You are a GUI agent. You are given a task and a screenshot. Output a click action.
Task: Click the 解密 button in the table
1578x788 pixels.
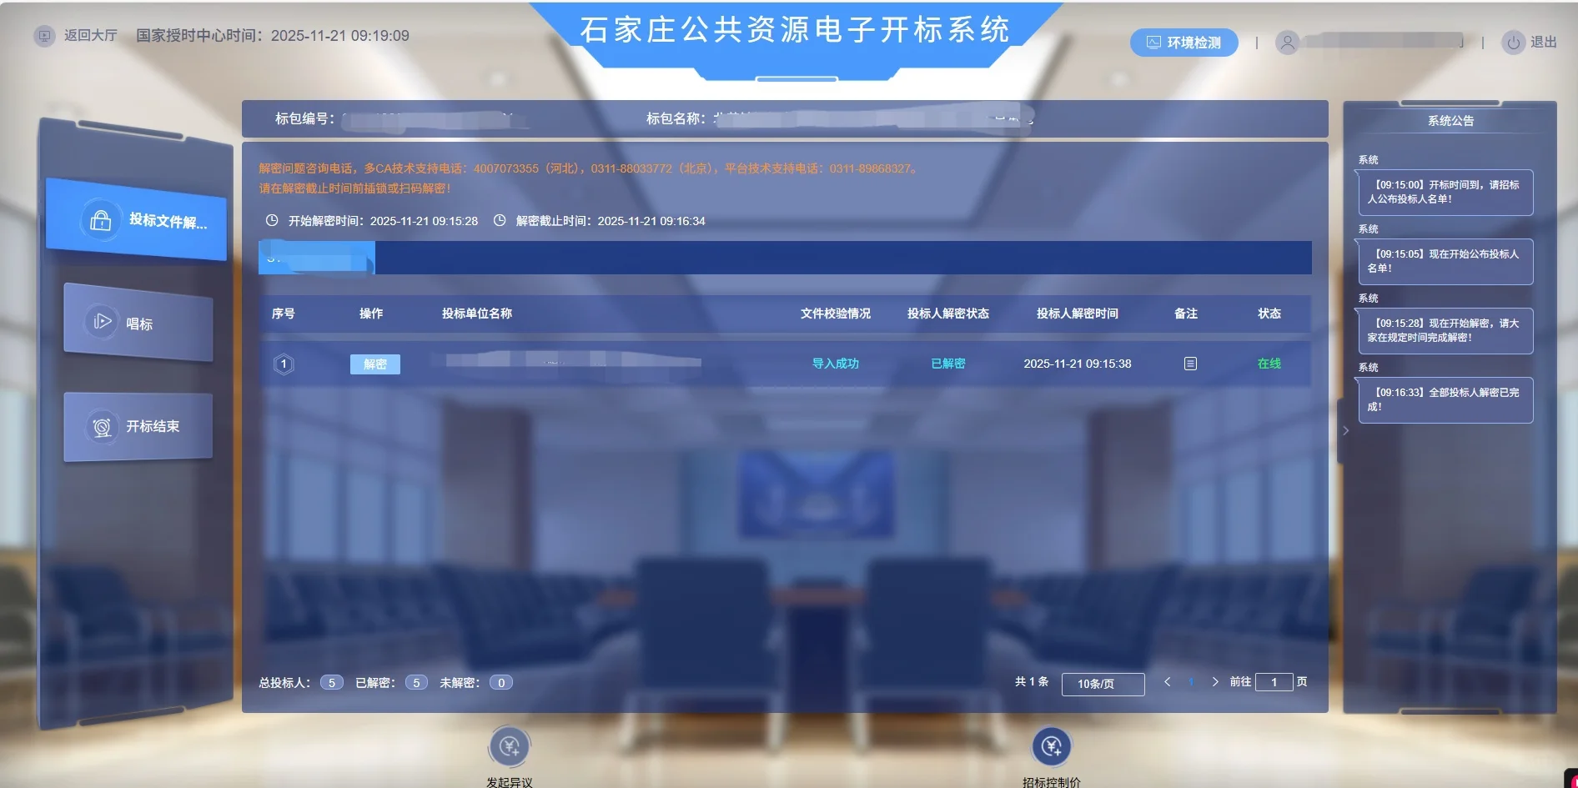point(374,364)
